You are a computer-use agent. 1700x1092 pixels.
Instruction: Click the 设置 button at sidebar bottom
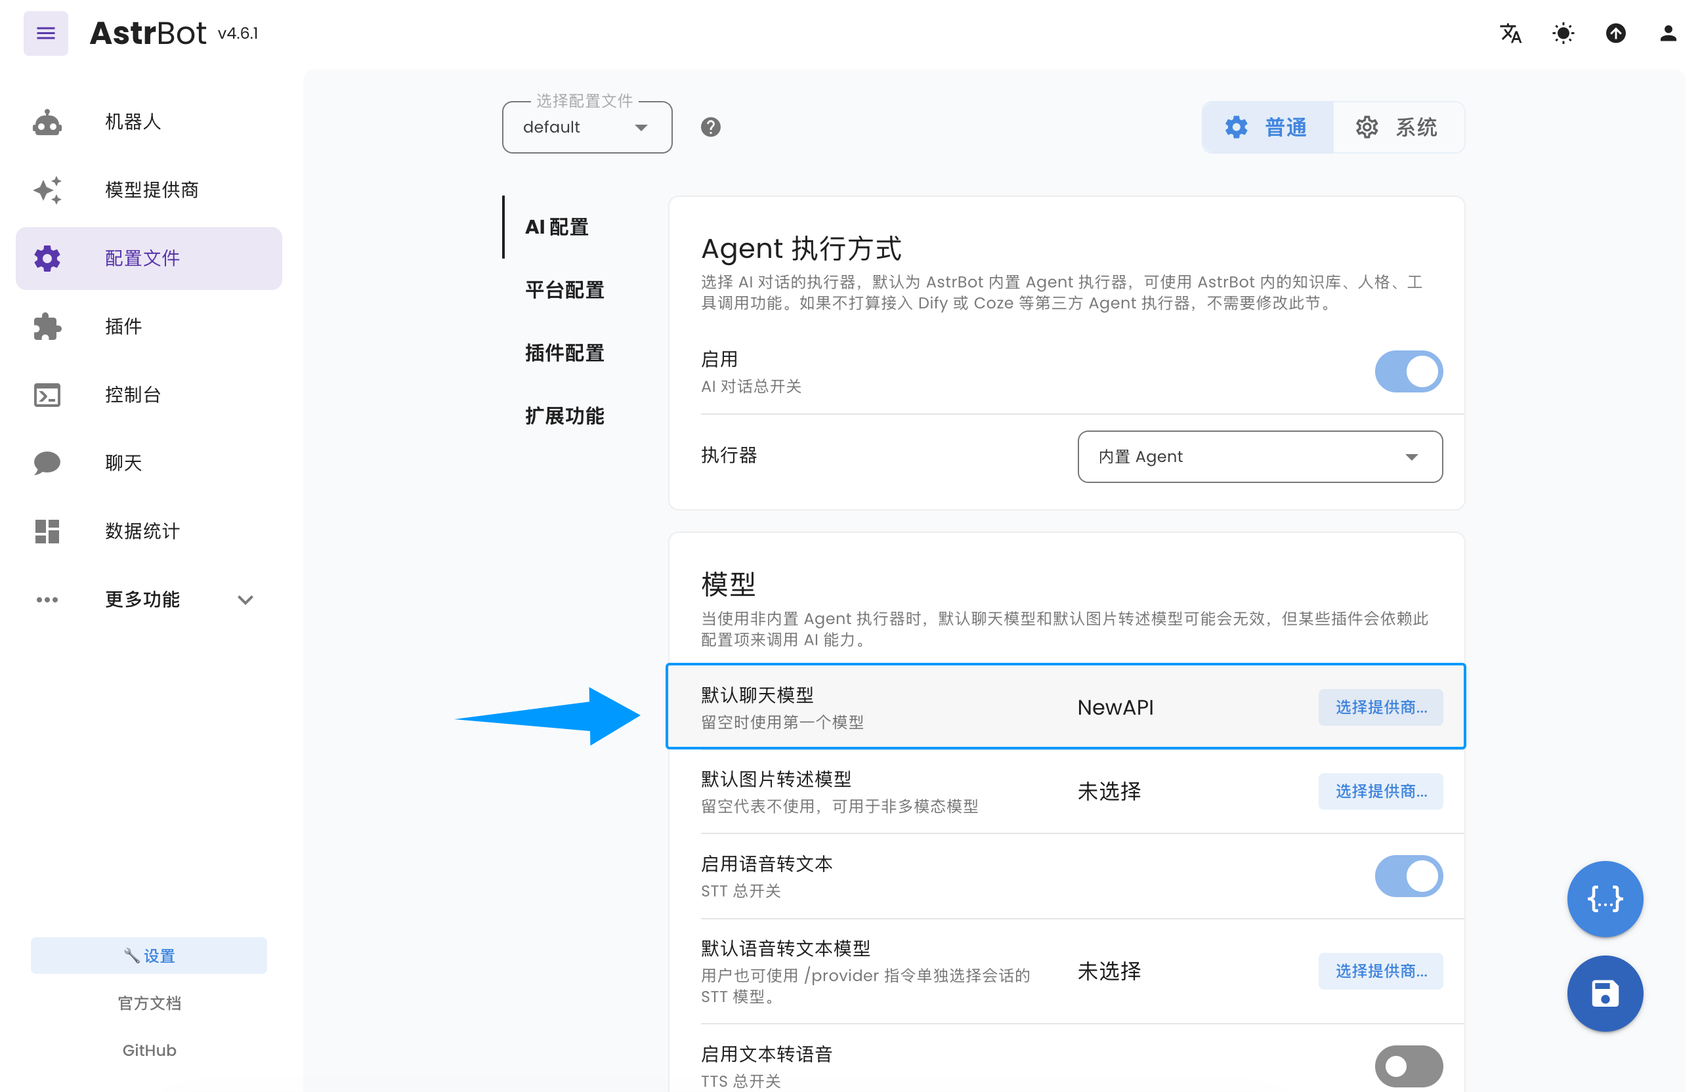[149, 955]
